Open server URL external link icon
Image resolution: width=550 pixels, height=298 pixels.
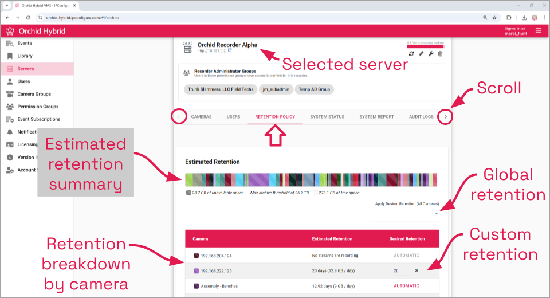230,50
